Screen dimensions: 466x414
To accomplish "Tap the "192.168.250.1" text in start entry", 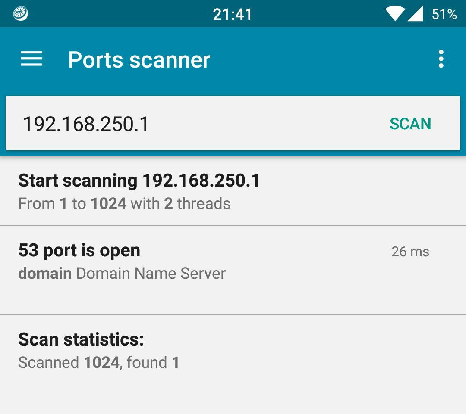I will coord(201,181).
